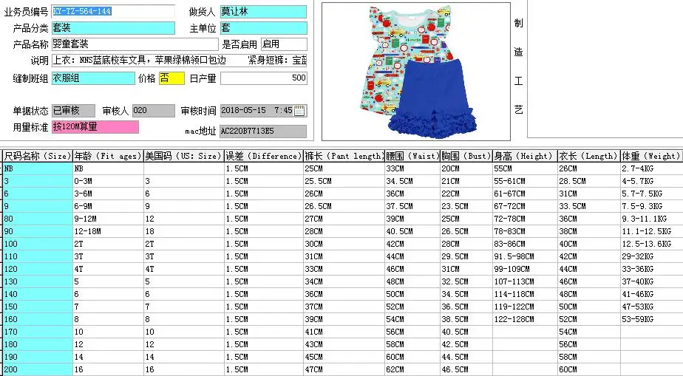Select size cell 150
Viewport: 683px width, 376px height.
tap(38, 307)
